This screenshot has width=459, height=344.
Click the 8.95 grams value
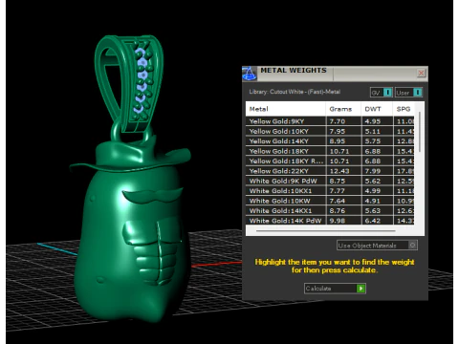pos(338,141)
